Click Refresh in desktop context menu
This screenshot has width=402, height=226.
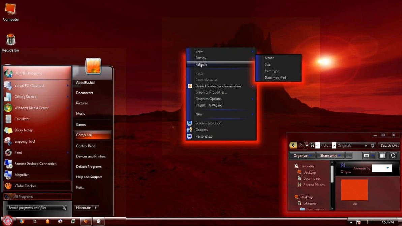coord(221,64)
